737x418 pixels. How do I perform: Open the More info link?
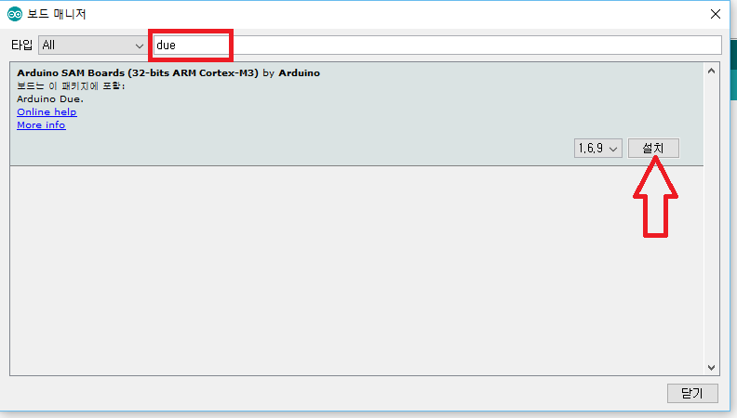click(41, 125)
